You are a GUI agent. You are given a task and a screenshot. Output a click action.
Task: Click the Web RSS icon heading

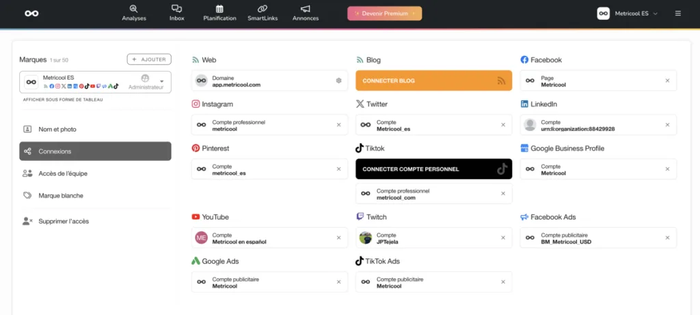[x=196, y=60]
